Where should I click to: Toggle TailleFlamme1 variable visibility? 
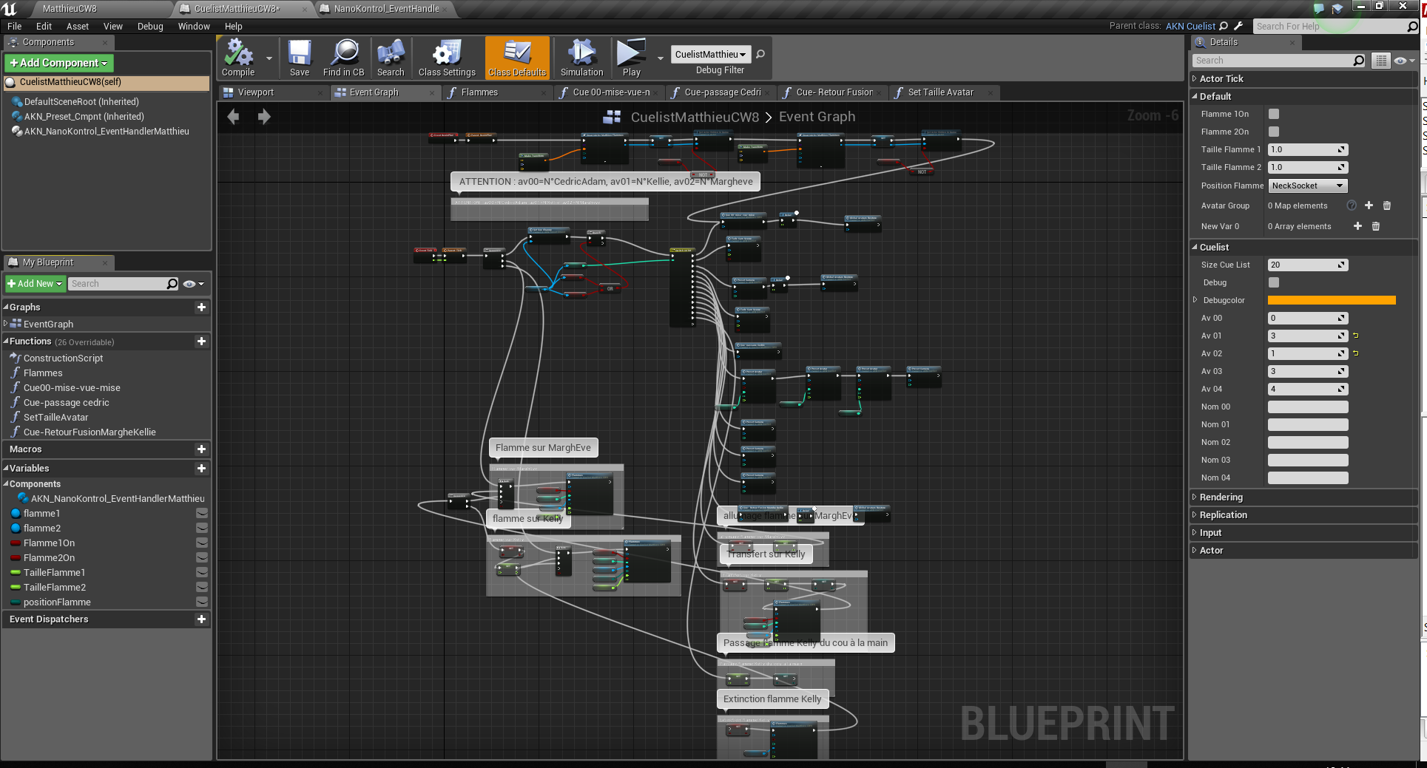[x=201, y=572]
